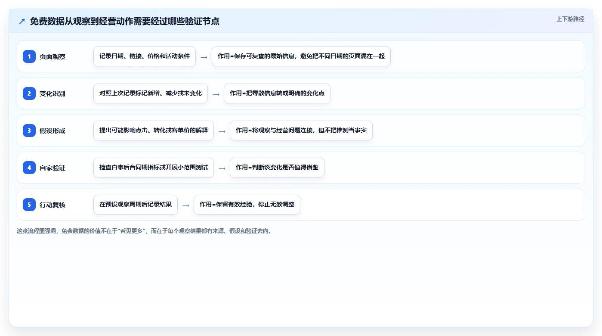Image resolution: width=602 pixels, height=336 pixels.
Task: Select the 行动复核 step label
Action: coord(52,205)
